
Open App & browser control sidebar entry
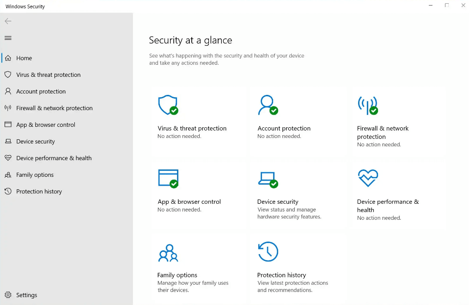(x=45, y=125)
